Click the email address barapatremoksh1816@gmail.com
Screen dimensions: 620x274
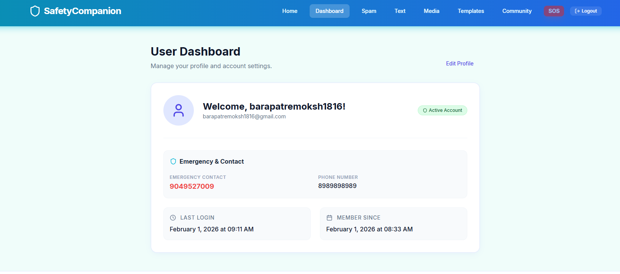(244, 116)
